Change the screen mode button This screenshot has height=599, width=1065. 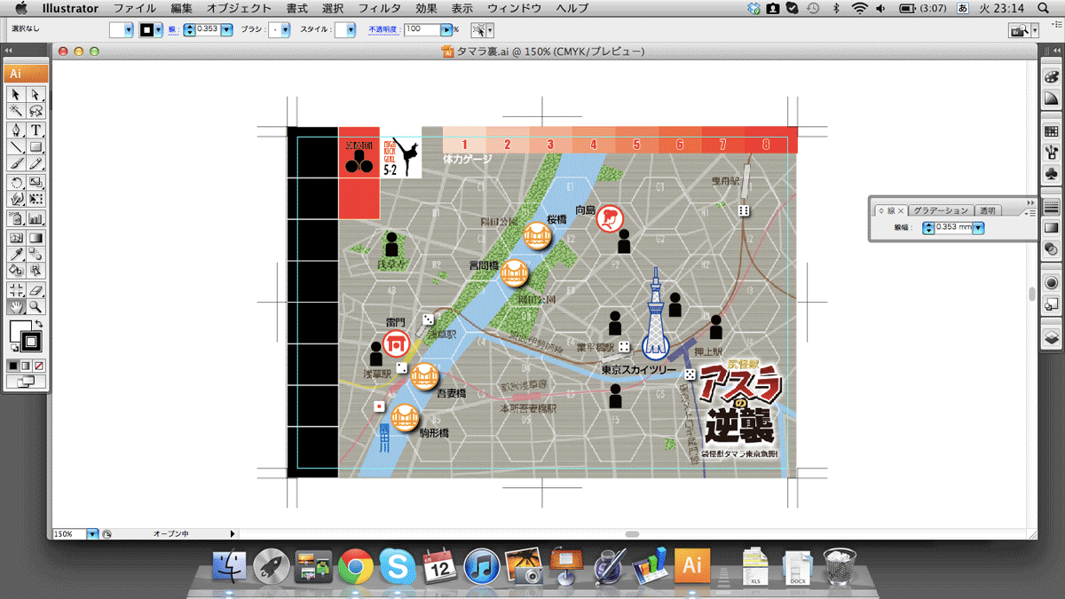point(26,381)
